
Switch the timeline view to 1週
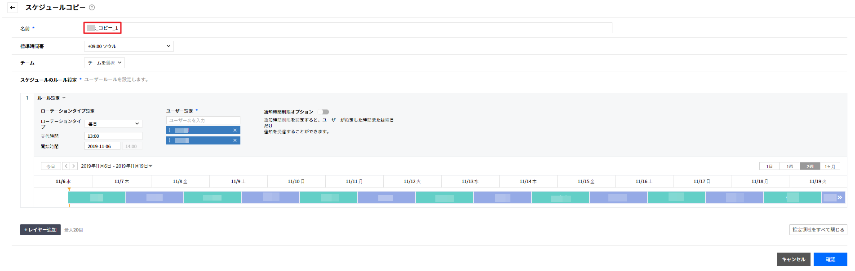click(790, 166)
